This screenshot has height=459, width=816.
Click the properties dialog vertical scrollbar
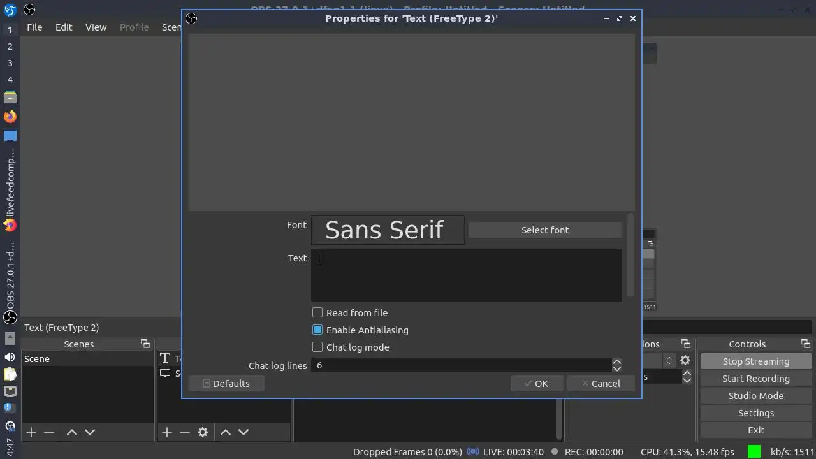tap(630, 255)
